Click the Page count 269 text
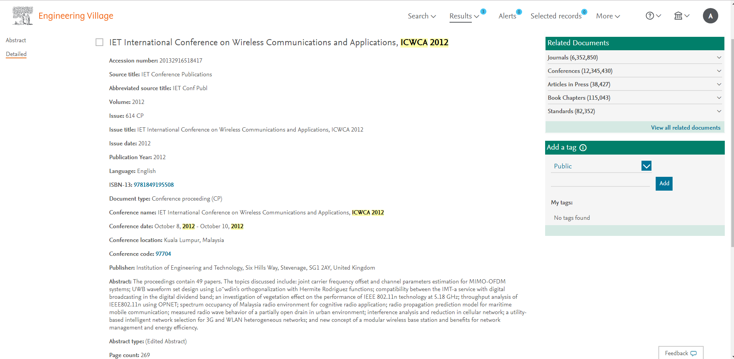 coord(129,355)
